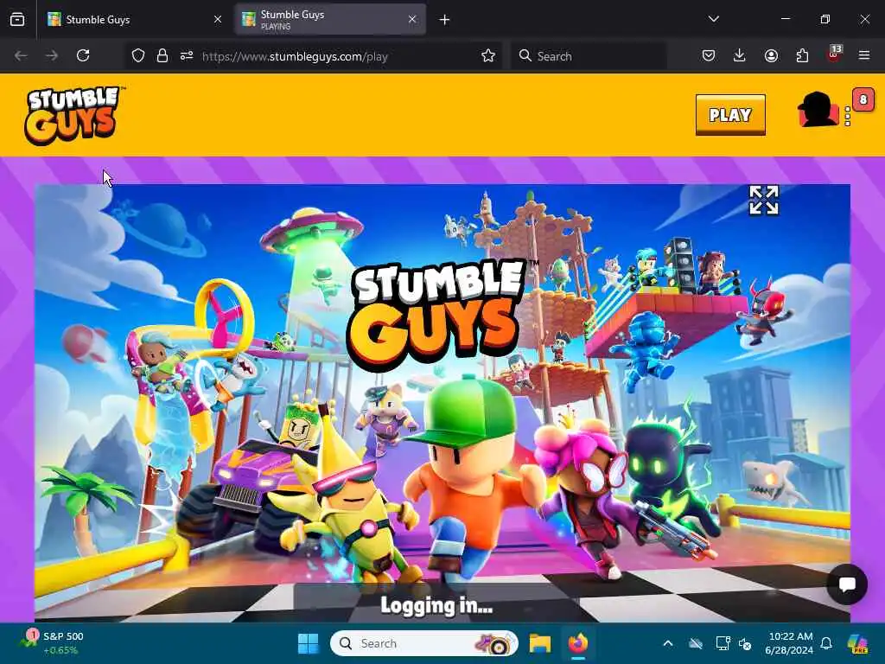Select the Stumble Guys PLAYING tab
The width and height of the screenshot is (885, 664).
330,20
